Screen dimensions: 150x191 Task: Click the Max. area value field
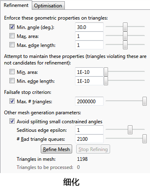tap(89, 36)
